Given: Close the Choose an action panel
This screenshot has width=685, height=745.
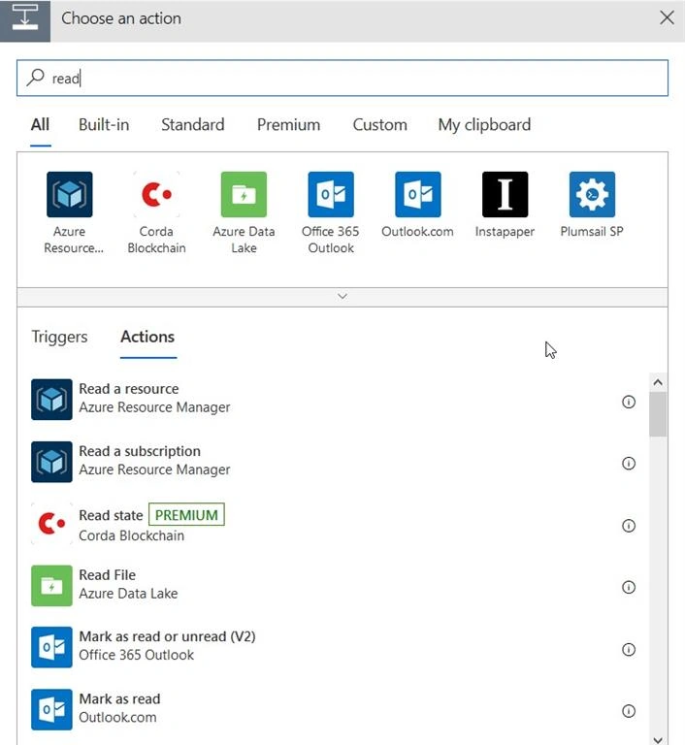Looking at the screenshot, I should [x=667, y=18].
